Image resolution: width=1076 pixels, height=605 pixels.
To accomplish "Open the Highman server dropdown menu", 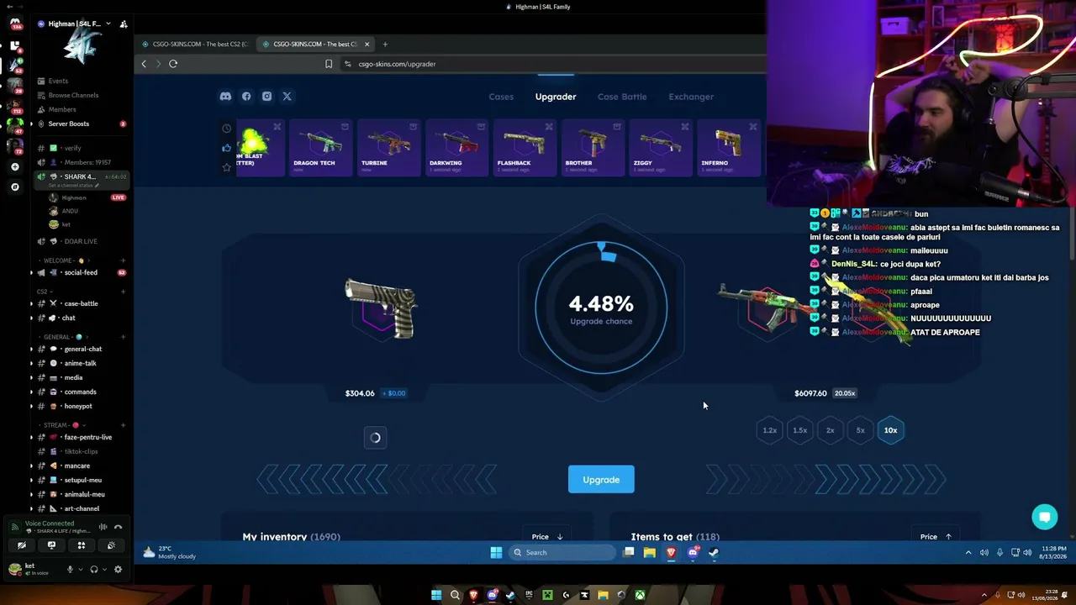I will tap(108, 24).
